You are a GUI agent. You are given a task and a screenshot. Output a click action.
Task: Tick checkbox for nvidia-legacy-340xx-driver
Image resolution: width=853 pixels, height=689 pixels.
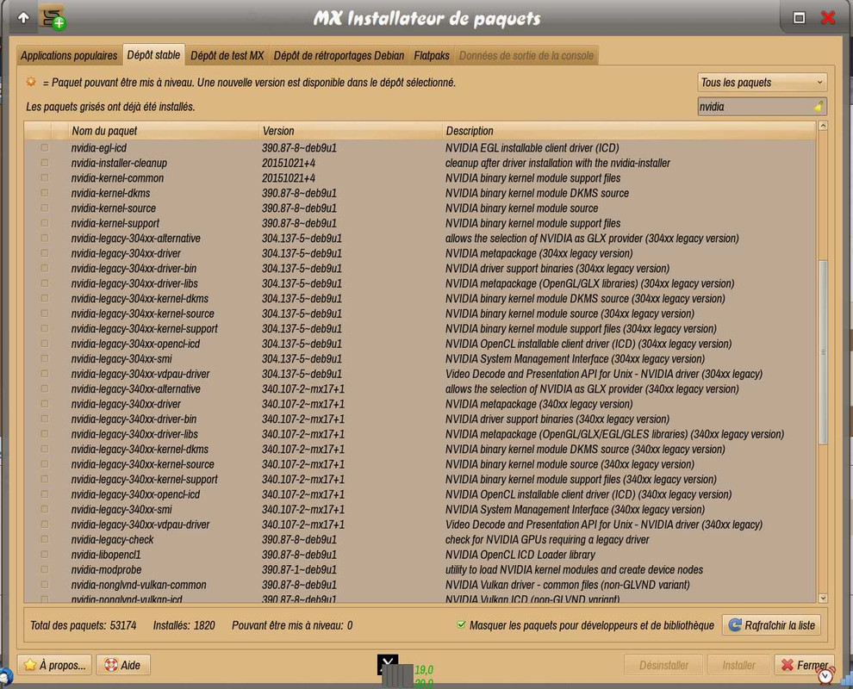click(x=45, y=404)
